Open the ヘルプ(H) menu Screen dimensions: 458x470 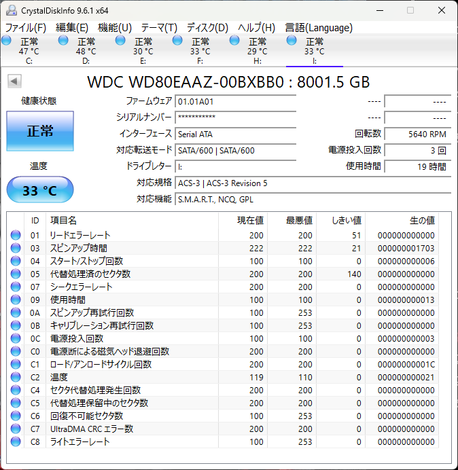tap(257, 28)
